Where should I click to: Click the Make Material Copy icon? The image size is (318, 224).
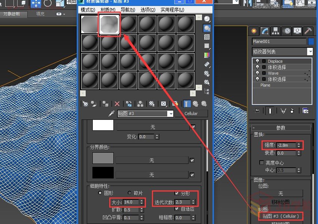pos(129,104)
